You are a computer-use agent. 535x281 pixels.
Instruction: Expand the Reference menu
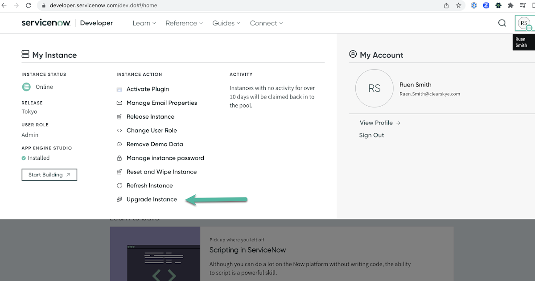coord(184,23)
